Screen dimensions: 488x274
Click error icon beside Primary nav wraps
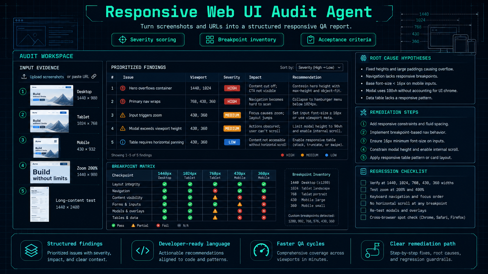coord(123,102)
